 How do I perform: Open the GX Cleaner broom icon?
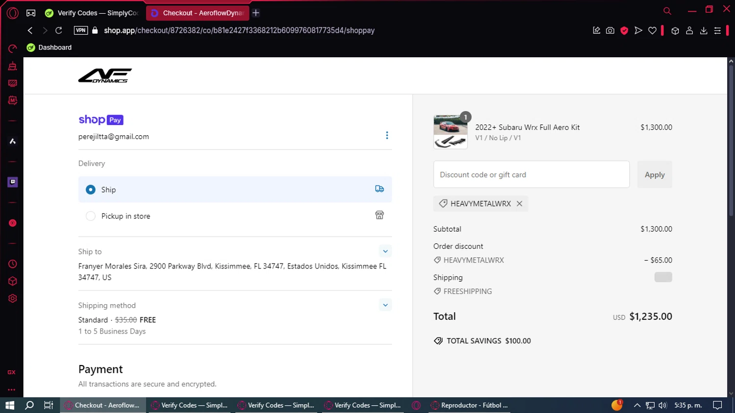pos(13,66)
